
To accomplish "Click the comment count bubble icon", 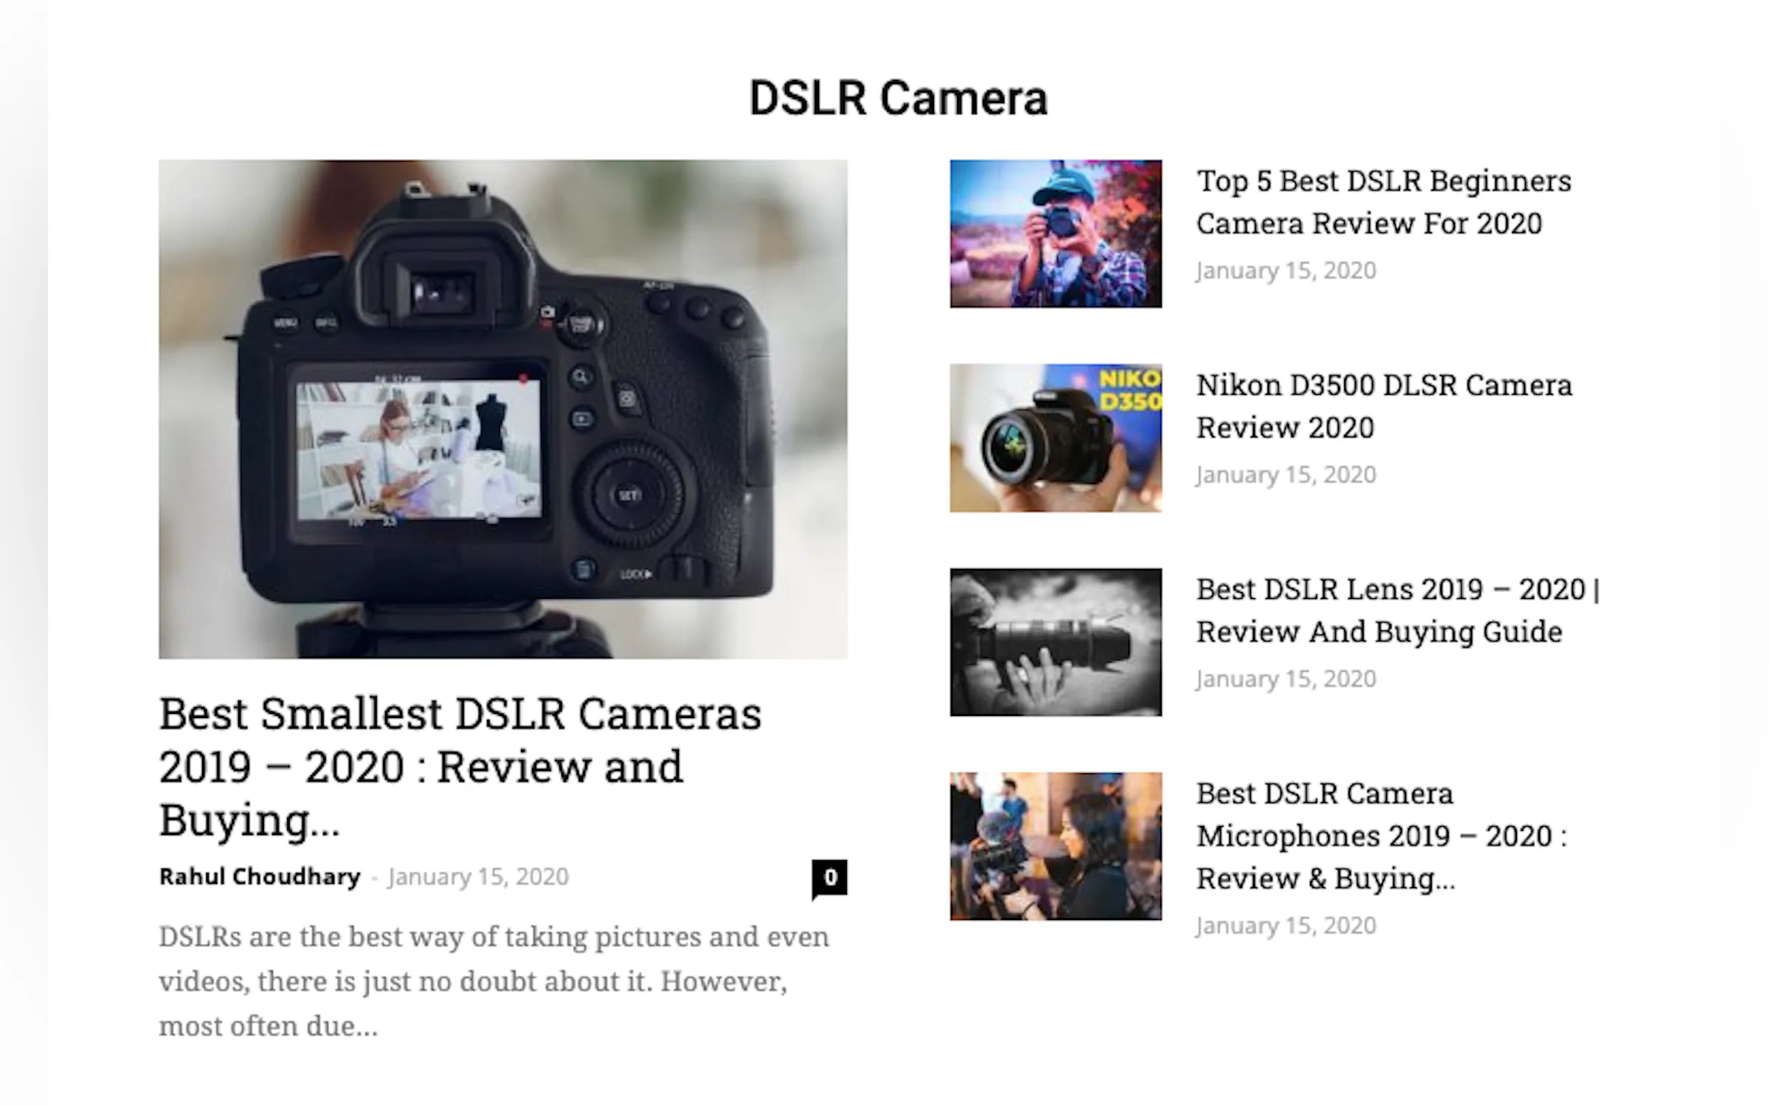I will click(829, 878).
